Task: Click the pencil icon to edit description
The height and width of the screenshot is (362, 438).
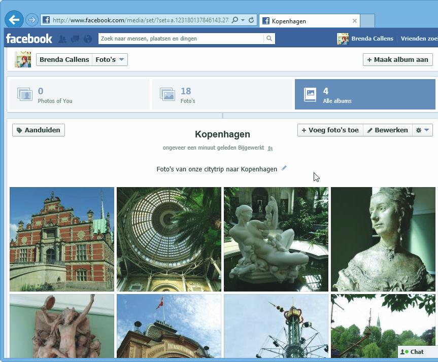Action: pyautogui.click(x=284, y=168)
